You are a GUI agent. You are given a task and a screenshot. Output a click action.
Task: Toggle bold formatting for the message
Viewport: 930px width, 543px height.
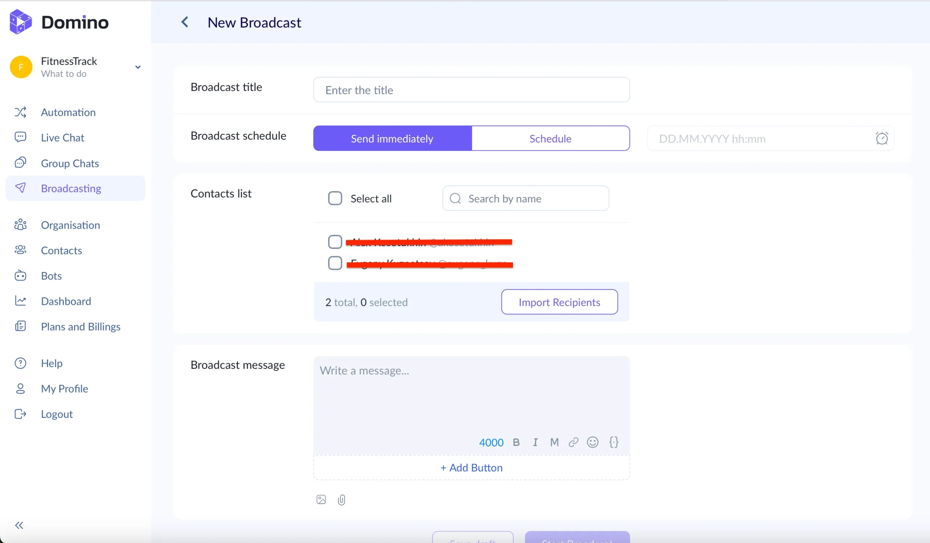point(516,442)
